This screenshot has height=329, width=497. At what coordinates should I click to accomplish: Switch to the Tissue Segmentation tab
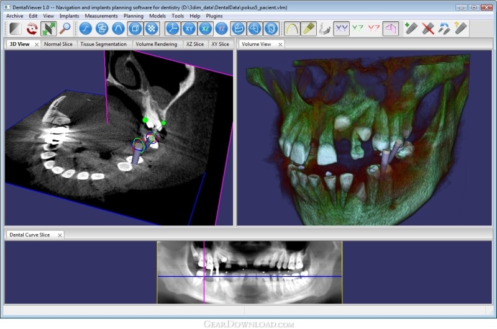click(x=103, y=44)
